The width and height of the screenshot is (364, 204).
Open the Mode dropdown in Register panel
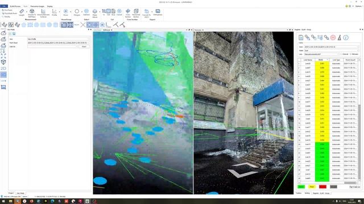click(x=332, y=50)
